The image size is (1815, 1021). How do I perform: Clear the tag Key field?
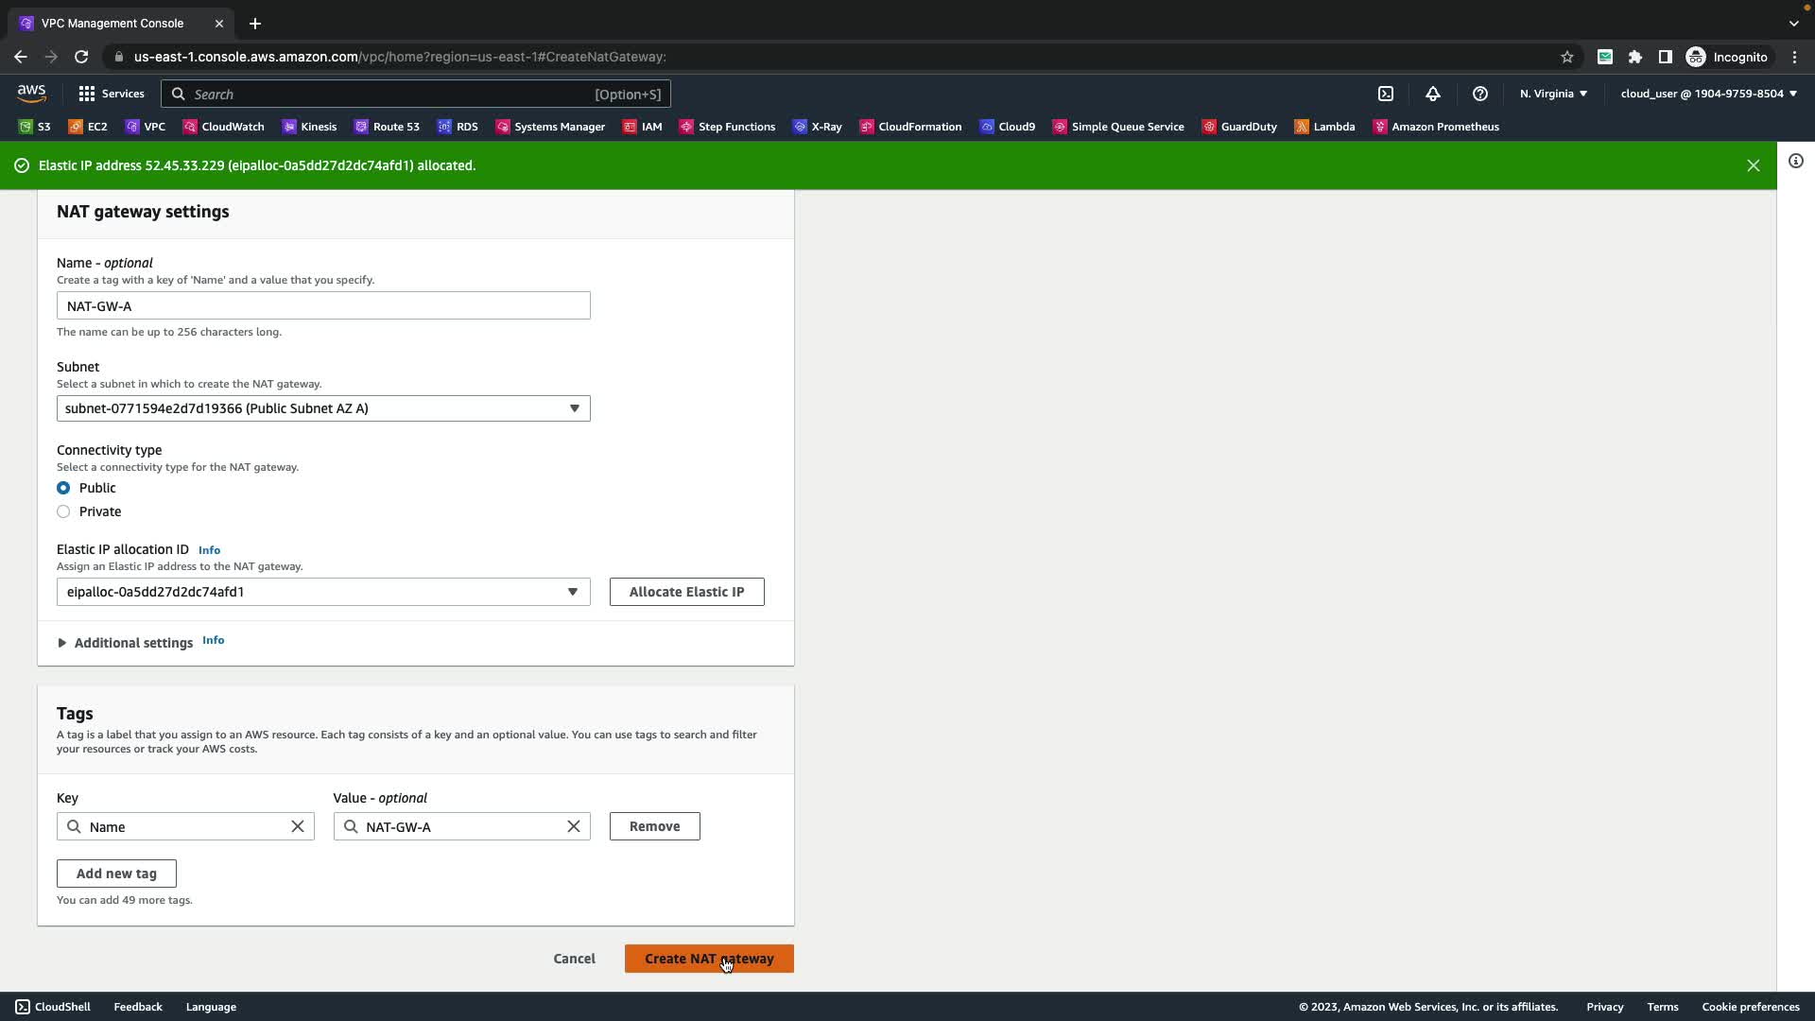(x=298, y=826)
